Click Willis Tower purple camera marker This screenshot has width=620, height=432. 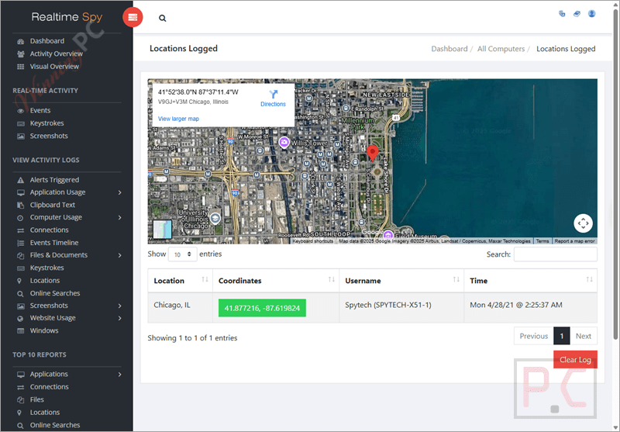(284, 142)
